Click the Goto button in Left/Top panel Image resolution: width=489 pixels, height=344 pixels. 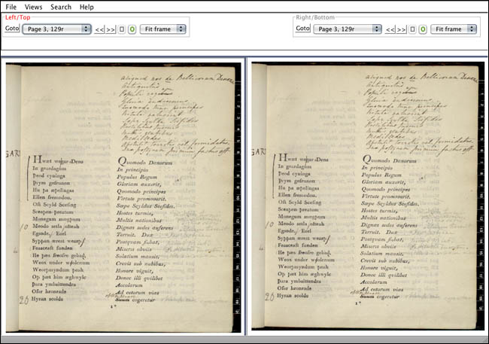12,28
